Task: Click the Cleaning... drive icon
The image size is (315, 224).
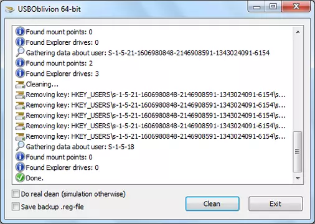Action: pyautogui.click(x=20, y=84)
